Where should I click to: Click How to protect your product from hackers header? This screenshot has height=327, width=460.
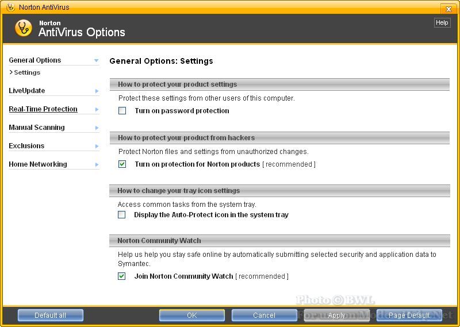pyautogui.click(x=279, y=138)
